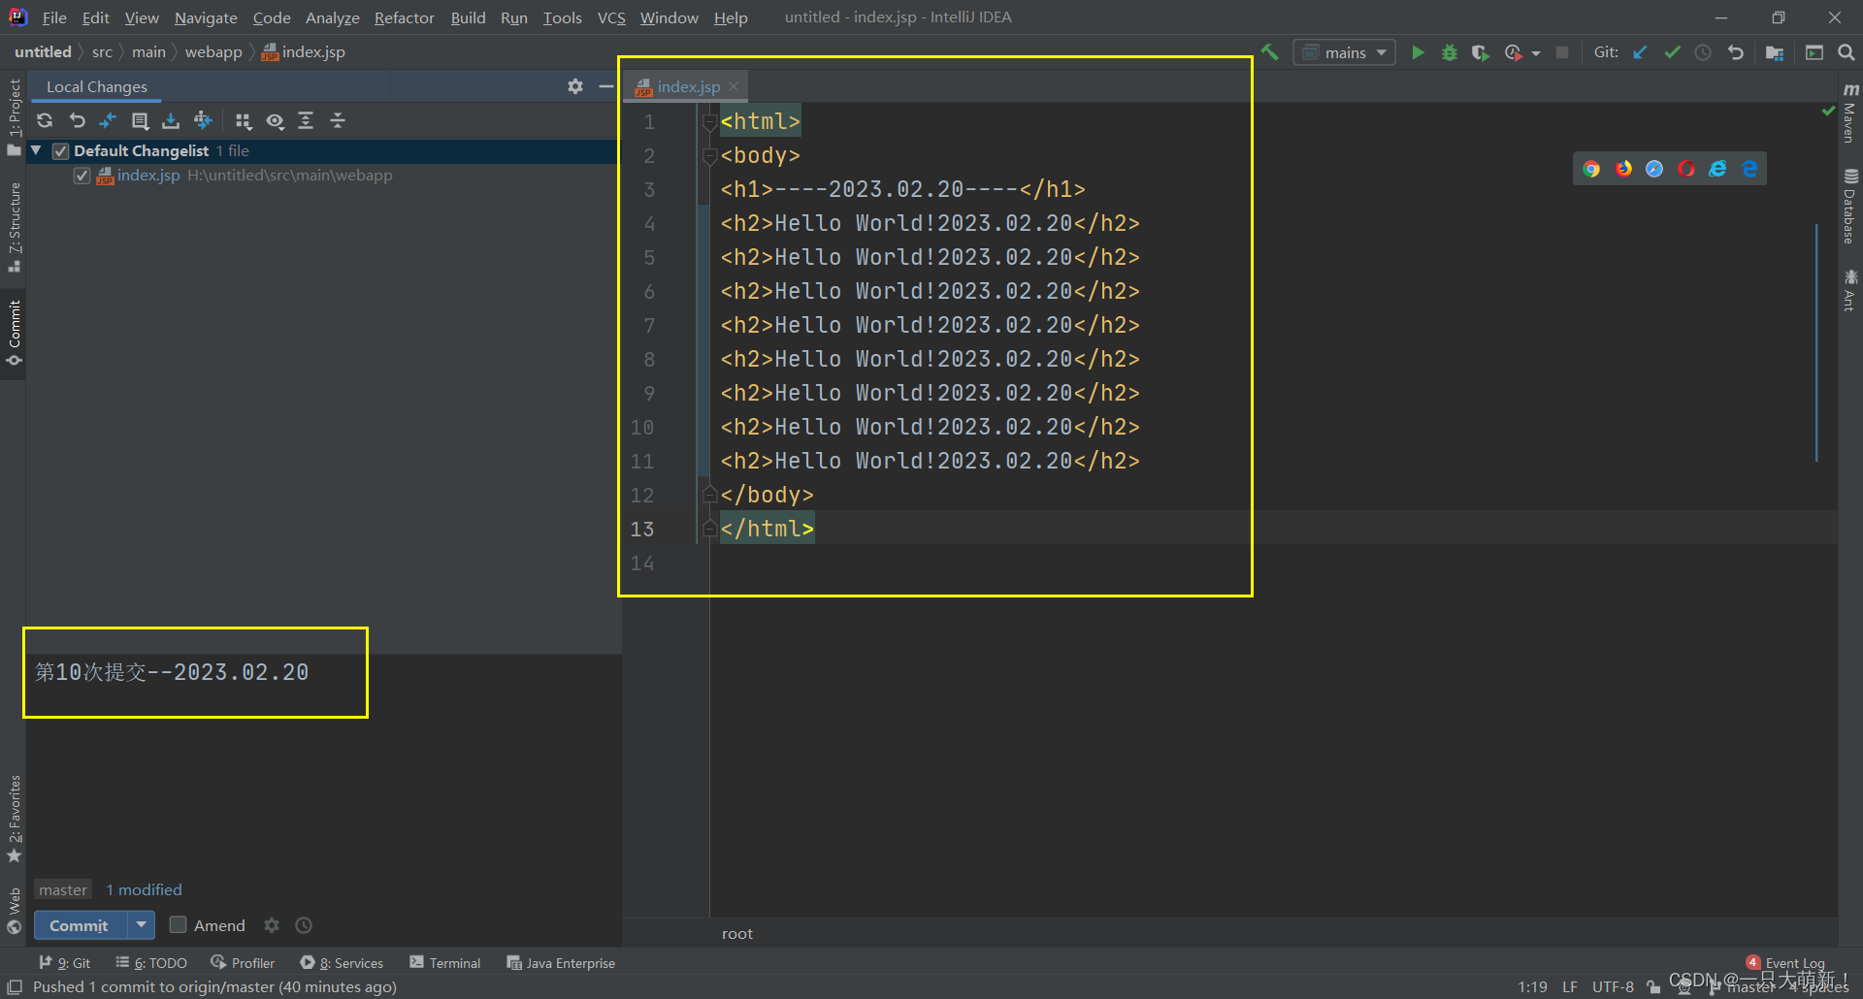Click the Expand All icon
Screen dimensions: 1863x999
(x=306, y=120)
